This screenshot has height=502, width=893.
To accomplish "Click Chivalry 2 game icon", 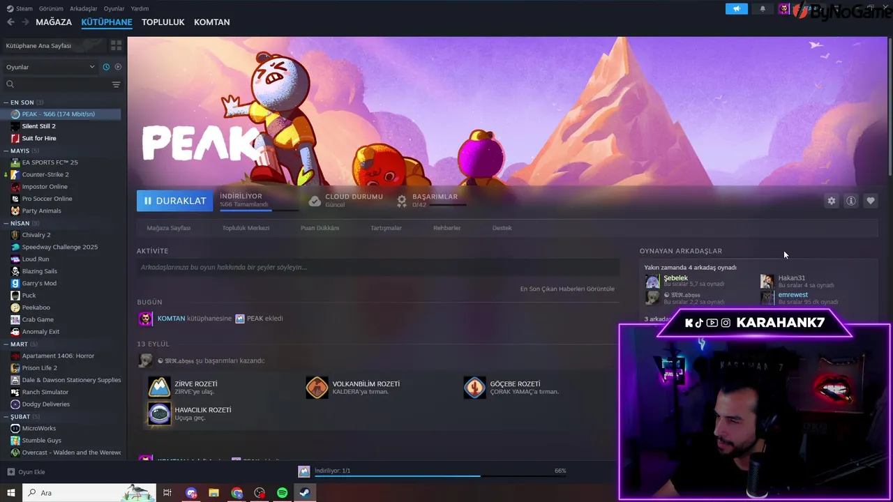I will (15, 235).
